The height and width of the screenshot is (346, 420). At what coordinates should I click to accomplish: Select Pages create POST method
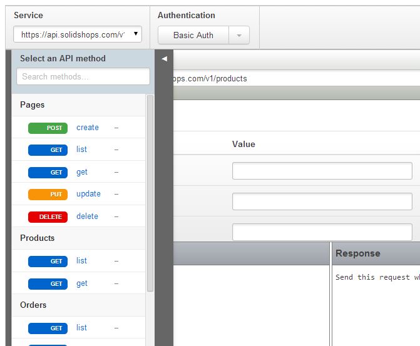(x=88, y=128)
